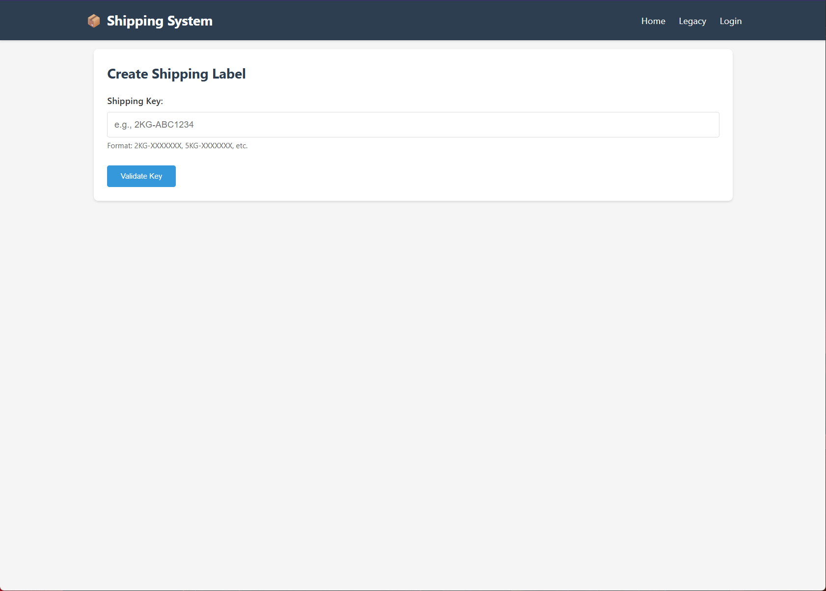
Task: Focus the Shipping Key text input
Action: click(413, 125)
